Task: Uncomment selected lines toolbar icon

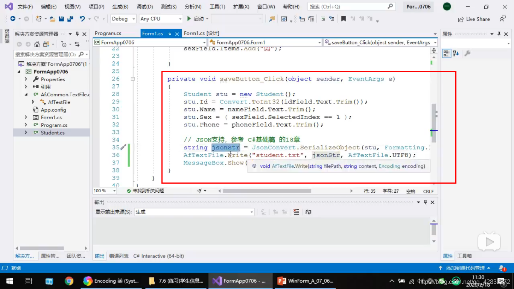Action: (332, 19)
